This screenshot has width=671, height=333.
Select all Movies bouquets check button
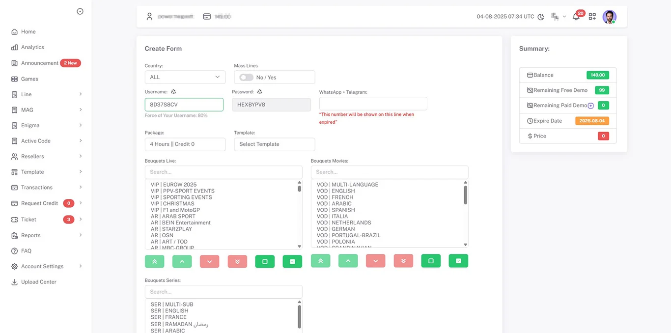tap(458, 261)
